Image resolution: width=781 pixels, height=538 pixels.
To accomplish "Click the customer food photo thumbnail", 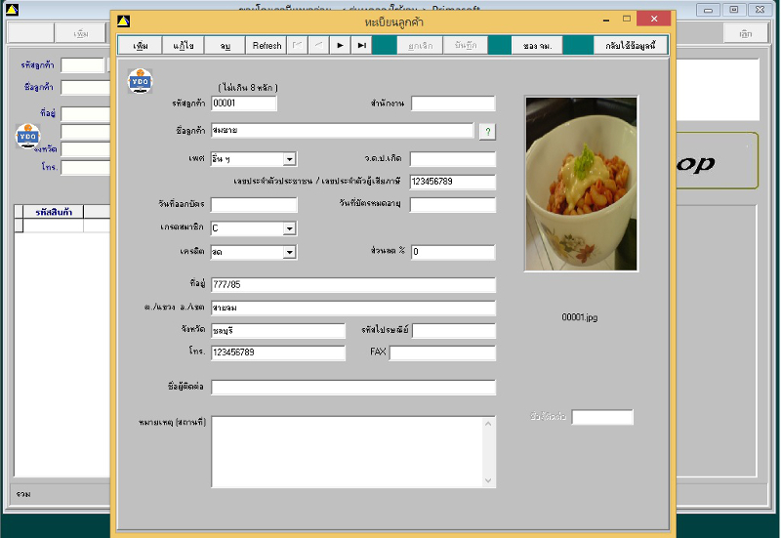I will [581, 184].
